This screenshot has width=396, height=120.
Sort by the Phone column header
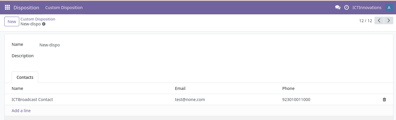pyautogui.click(x=288, y=88)
